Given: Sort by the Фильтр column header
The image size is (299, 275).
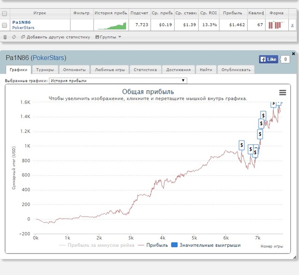Looking at the screenshot, I should [x=82, y=13].
